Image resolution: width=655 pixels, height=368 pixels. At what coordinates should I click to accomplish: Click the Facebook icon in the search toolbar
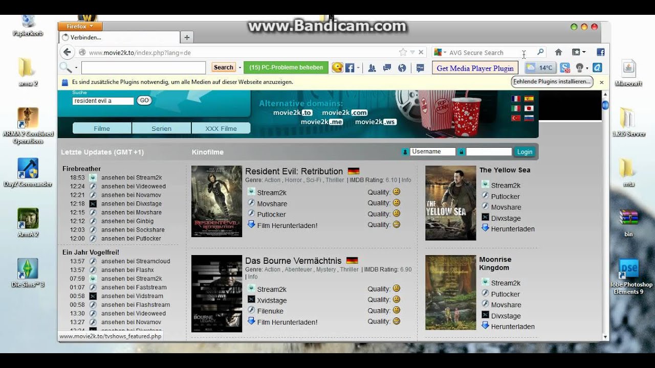tap(350, 67)
